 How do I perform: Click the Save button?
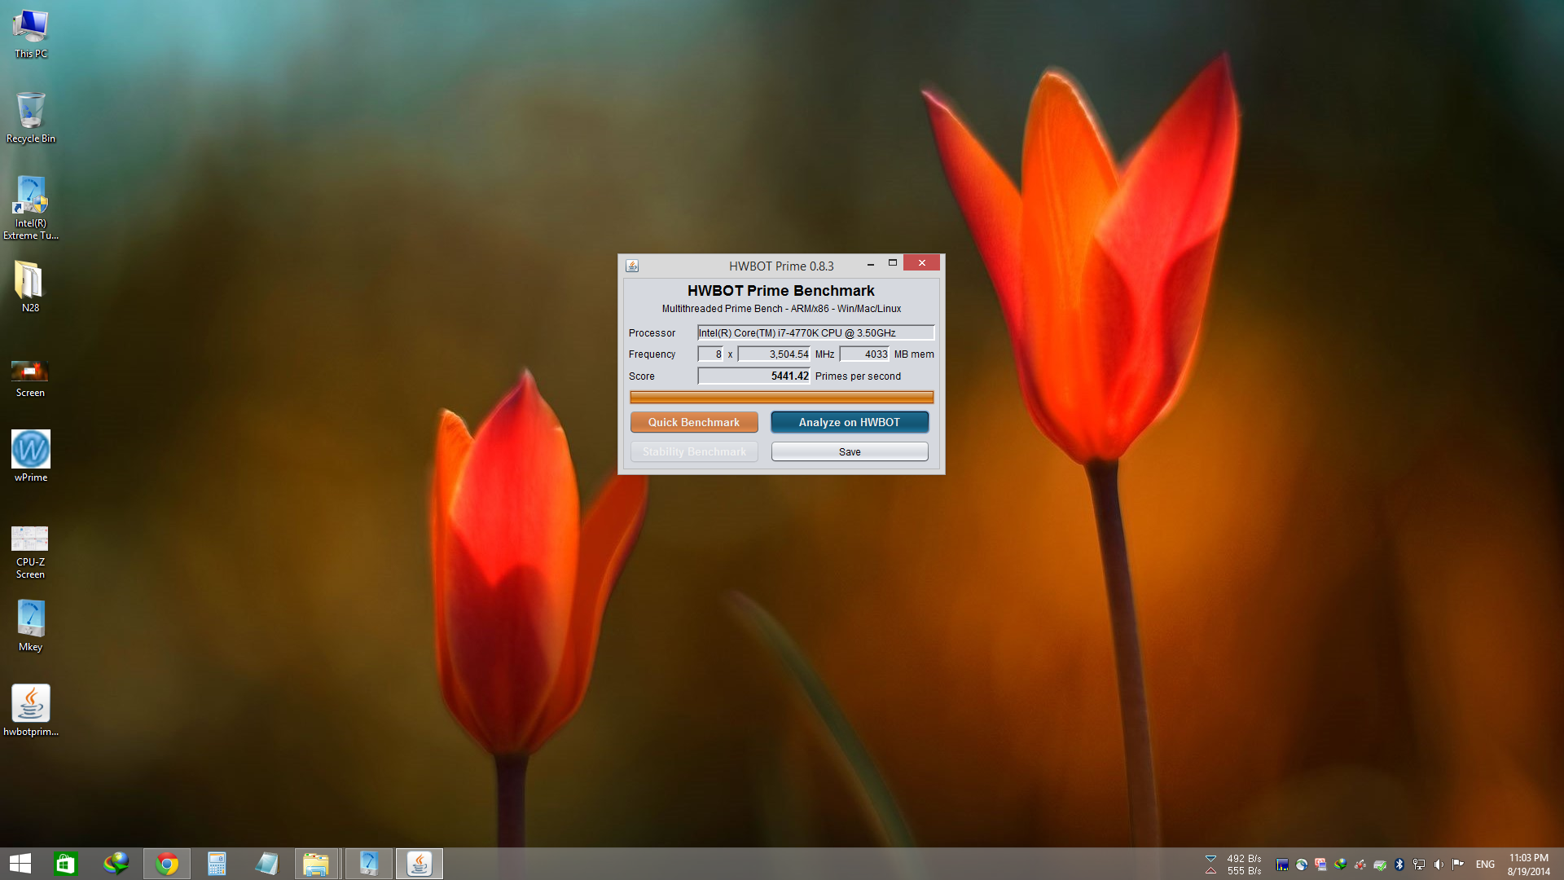pyautogui.click(x=850, y=451)
